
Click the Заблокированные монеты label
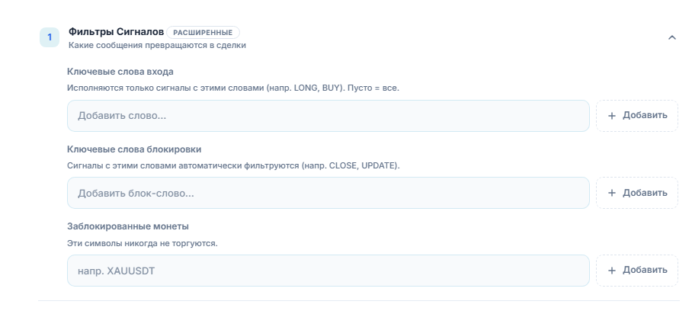(128, 226)
